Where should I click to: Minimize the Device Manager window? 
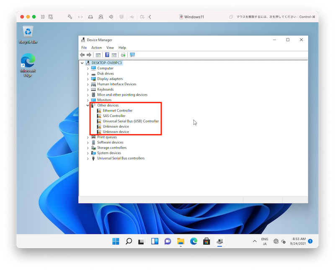pyautogui.click(x=275, y=40)
